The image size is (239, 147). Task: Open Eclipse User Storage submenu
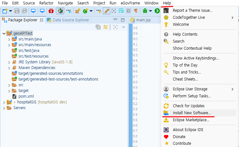(x=199, y=89)
